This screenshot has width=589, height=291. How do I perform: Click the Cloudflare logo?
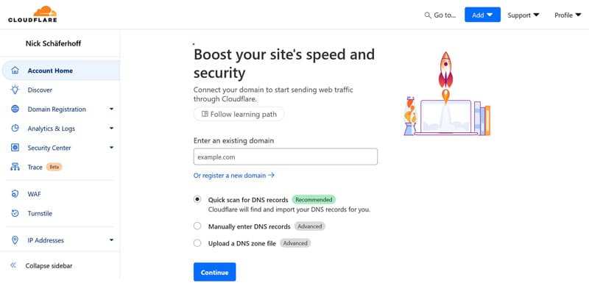click(32, 14)
